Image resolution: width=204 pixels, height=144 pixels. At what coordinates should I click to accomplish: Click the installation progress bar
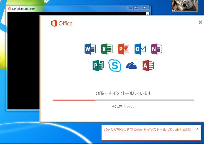(x=123, y=100)
